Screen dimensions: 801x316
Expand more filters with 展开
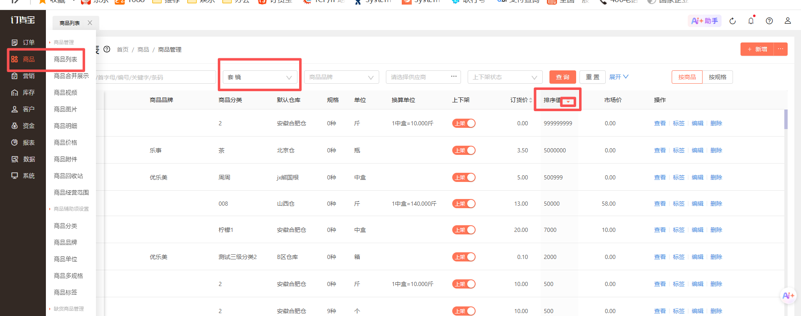click(x=619, y=77)
